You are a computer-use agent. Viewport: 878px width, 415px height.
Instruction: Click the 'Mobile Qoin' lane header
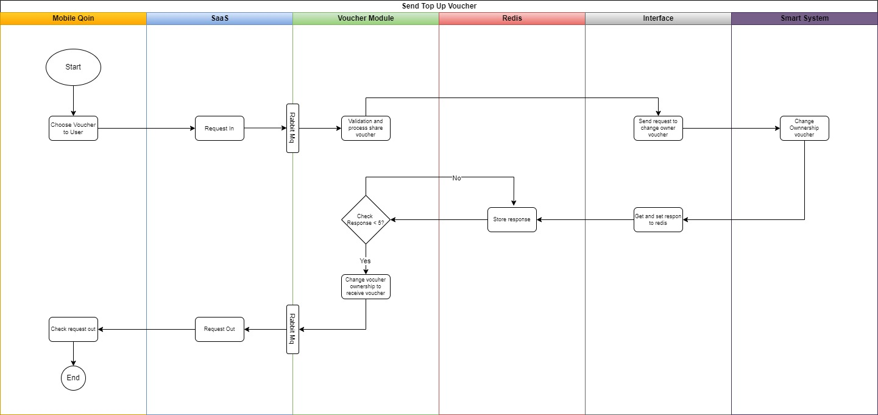click(x=73, y=18)
